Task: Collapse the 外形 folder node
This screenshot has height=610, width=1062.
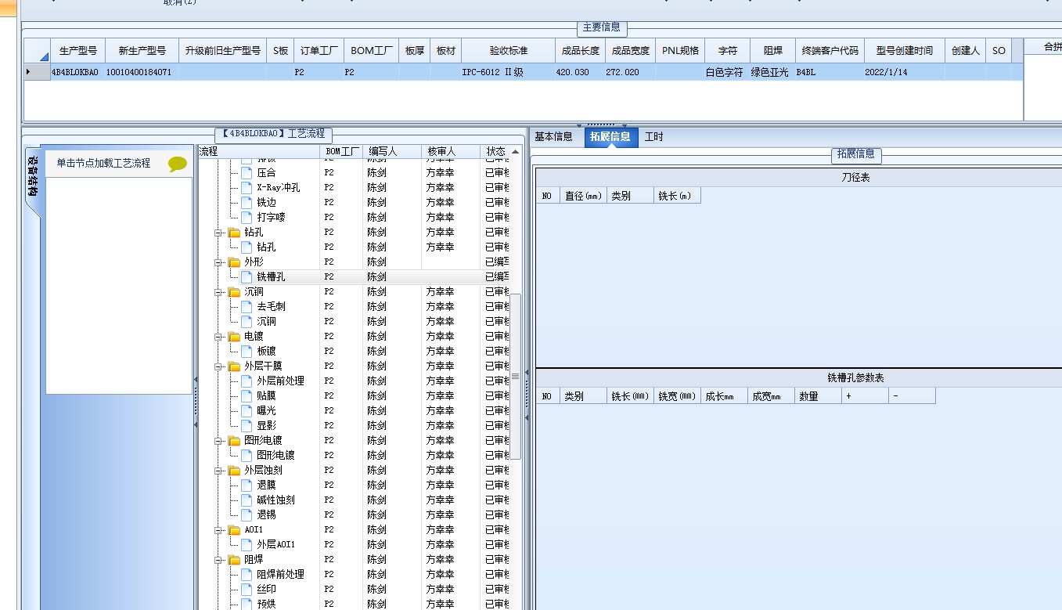Action: click(219, 262)
